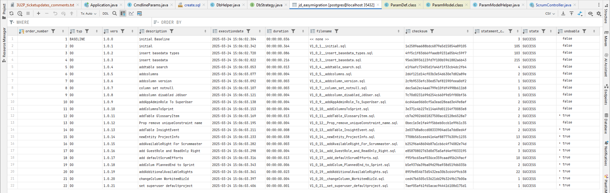Screen dimensions: 610x193
Task: Filter the state column with its funnel
Action: (x=543, y=31)
